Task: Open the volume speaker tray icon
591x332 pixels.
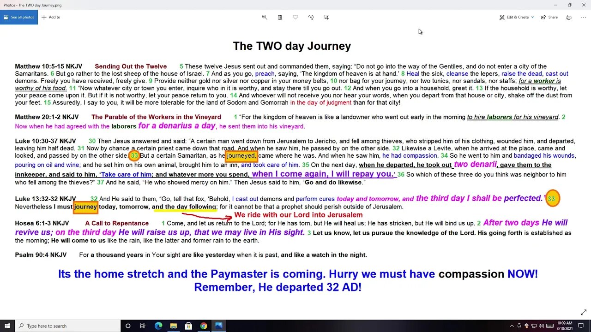Action: click(x=541, y=326)
